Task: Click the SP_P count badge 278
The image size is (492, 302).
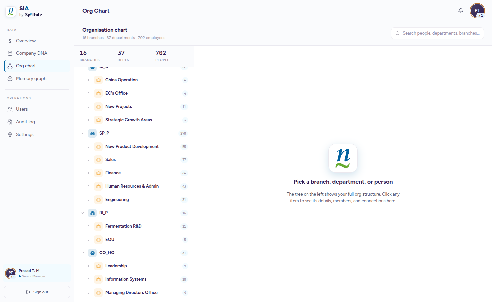Action: pos(183,133)
